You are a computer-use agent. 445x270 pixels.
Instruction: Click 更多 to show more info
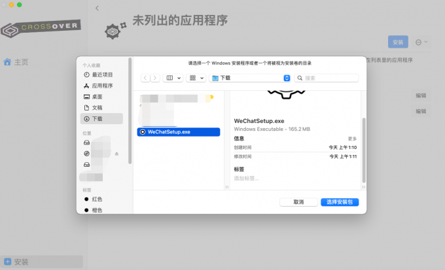click(352, 139)
